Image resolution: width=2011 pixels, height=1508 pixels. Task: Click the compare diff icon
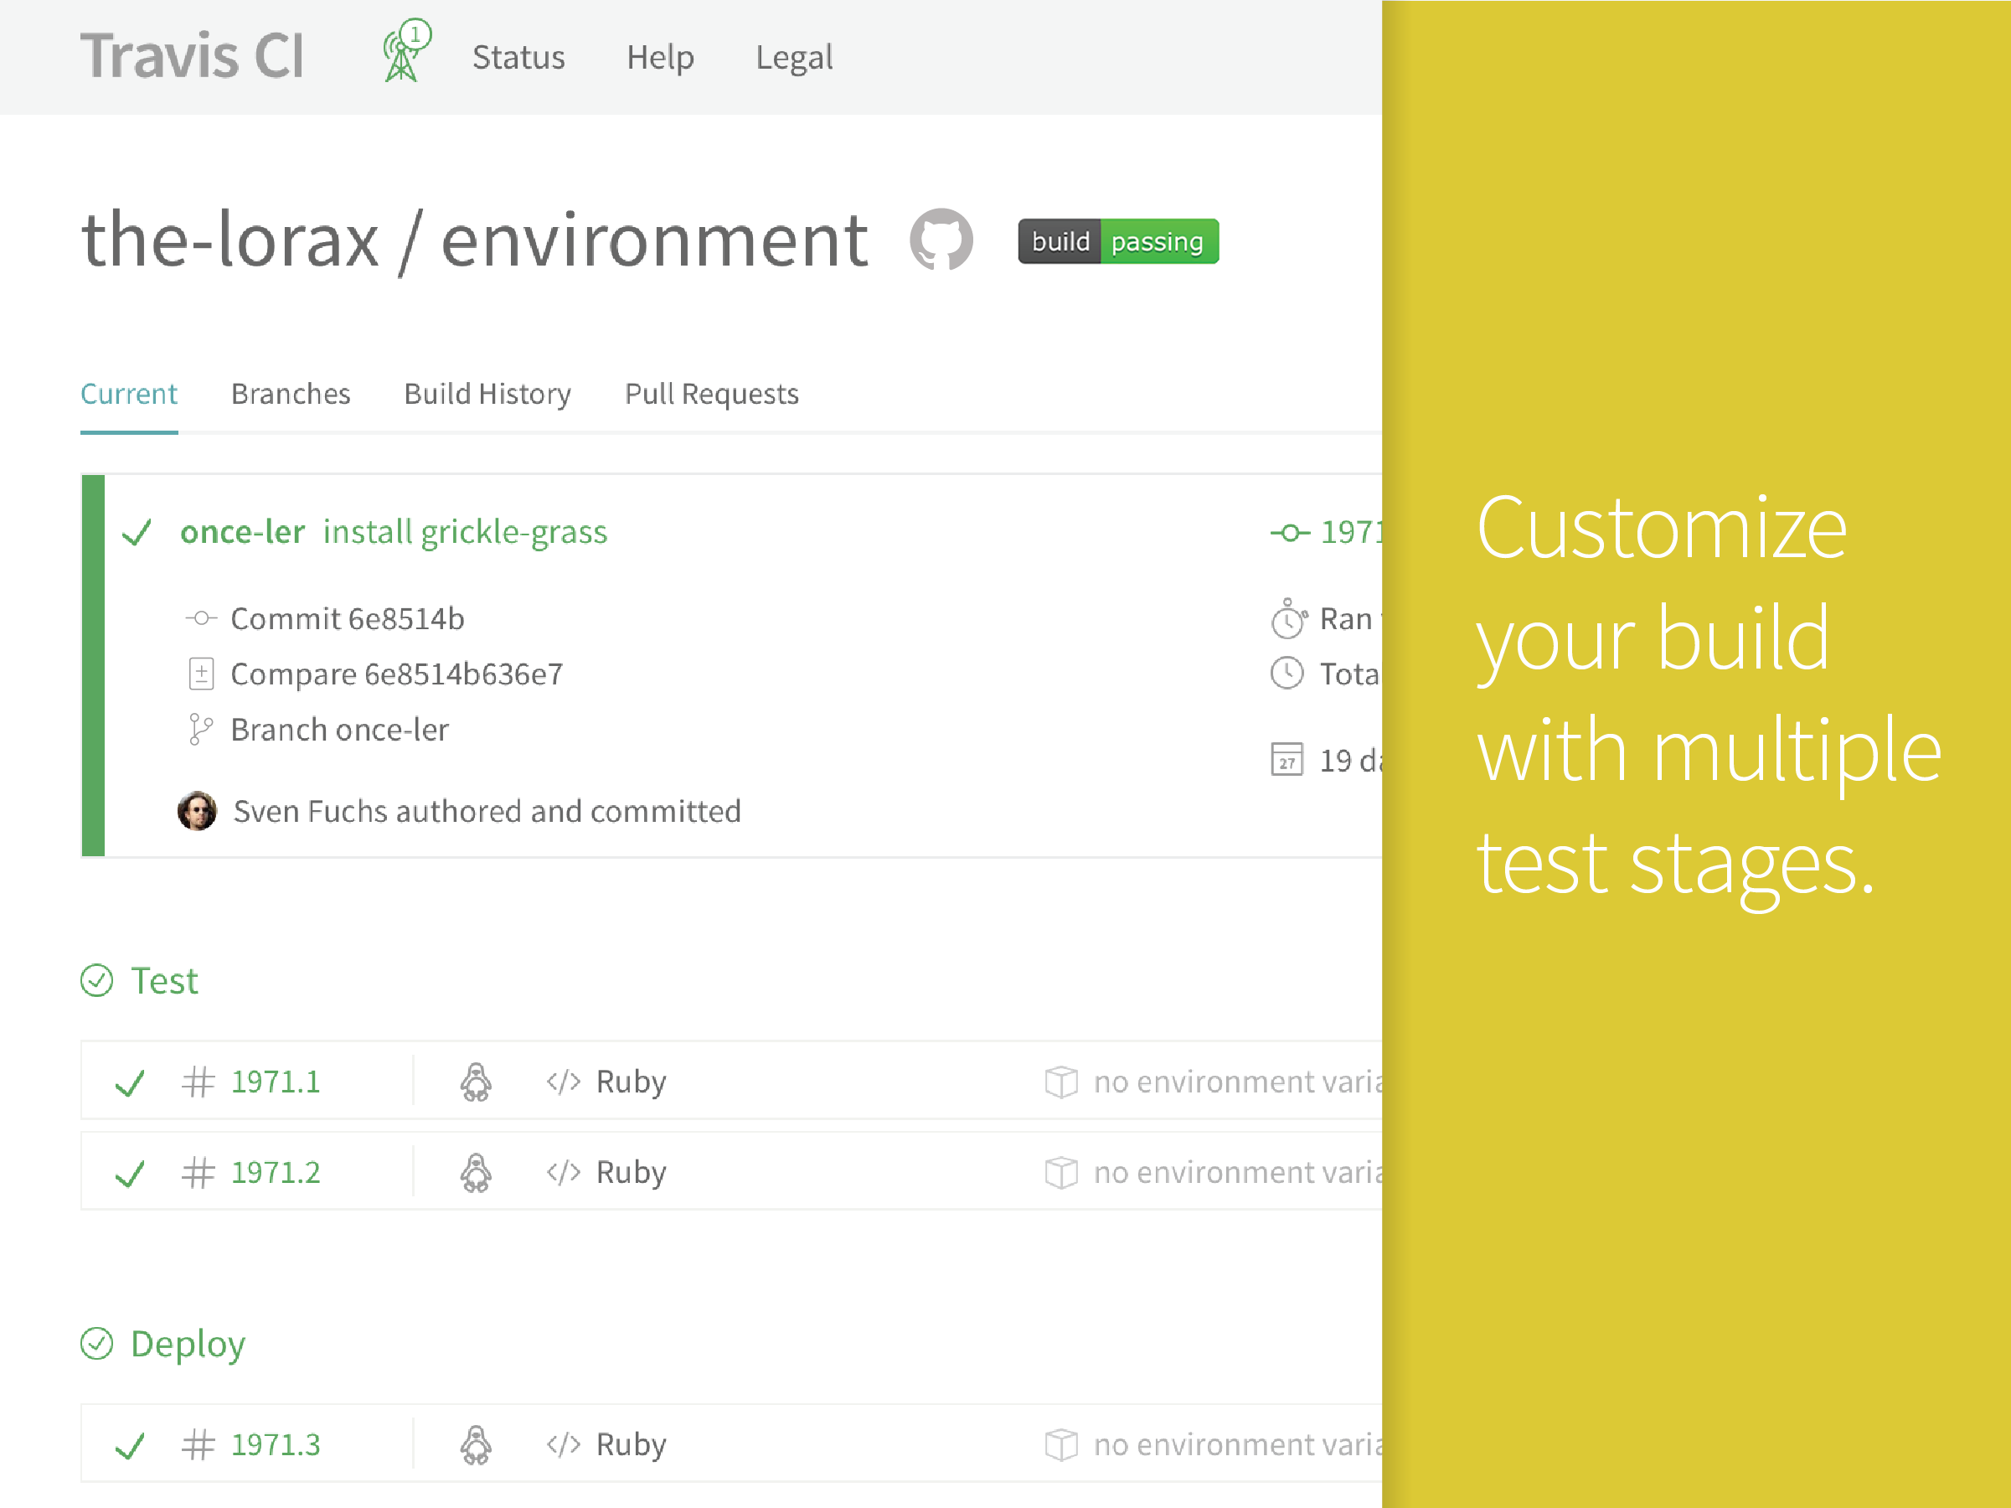pyautogui.click(x=201, y=674)
